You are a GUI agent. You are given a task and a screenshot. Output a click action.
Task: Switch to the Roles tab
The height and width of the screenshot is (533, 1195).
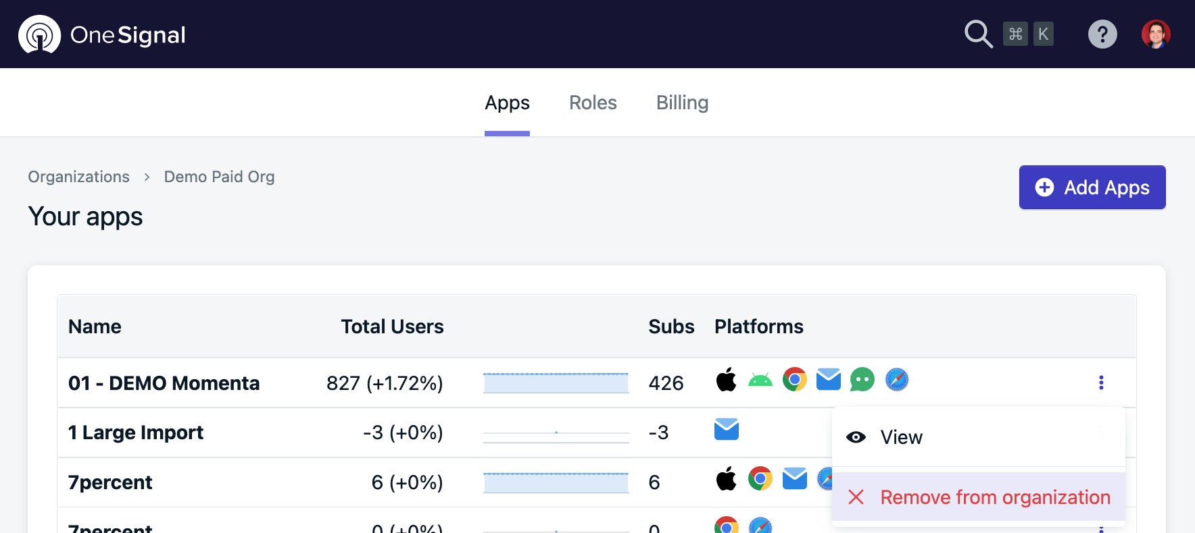(x=593, y=103)
